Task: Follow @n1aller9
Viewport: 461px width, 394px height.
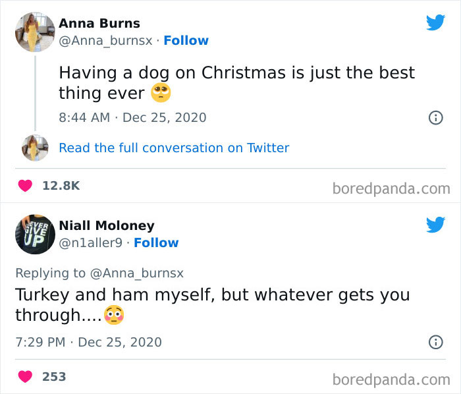Action: click(156, 242)
